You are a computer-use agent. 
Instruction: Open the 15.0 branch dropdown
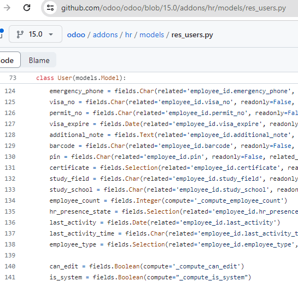[x=36, y=34]
